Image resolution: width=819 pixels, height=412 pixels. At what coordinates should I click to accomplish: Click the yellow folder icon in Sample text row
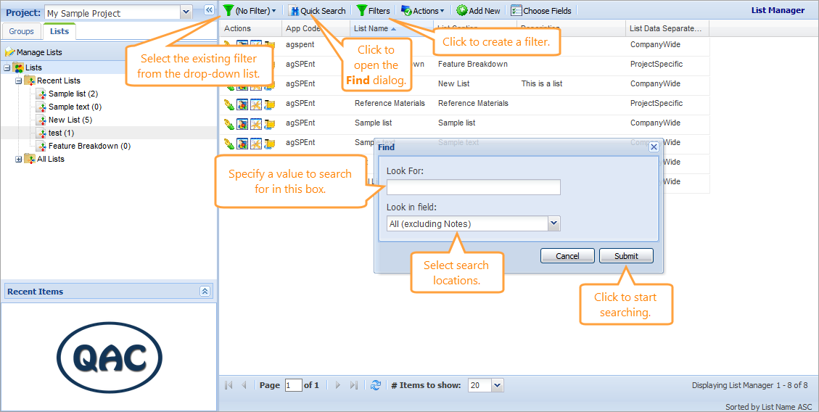[x=269, y=143]
